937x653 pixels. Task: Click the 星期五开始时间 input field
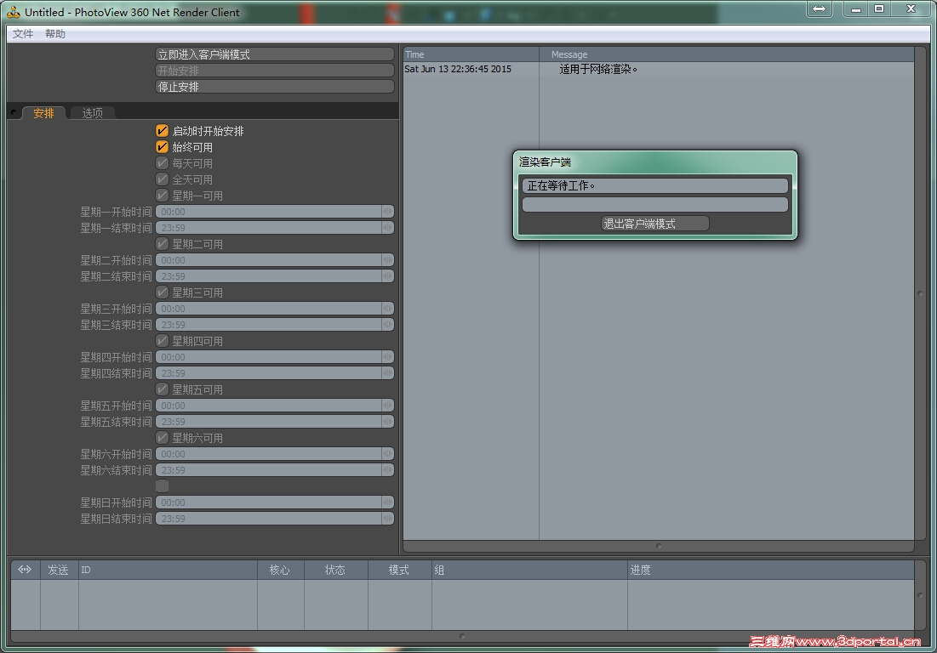(269, 406)
